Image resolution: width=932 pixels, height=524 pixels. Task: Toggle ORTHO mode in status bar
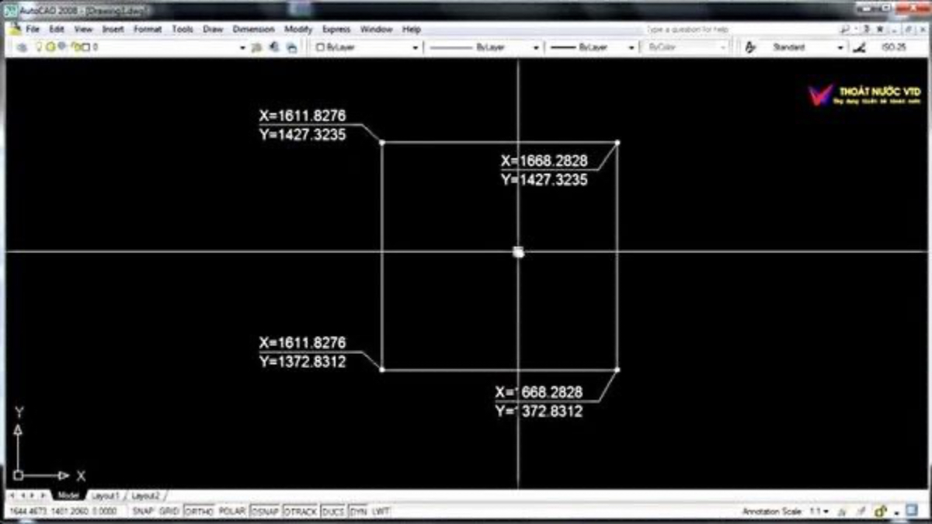(199, 512)
